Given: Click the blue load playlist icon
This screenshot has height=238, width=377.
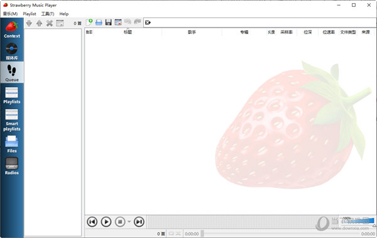Looking at the screenshot, I should pos(99,23).
